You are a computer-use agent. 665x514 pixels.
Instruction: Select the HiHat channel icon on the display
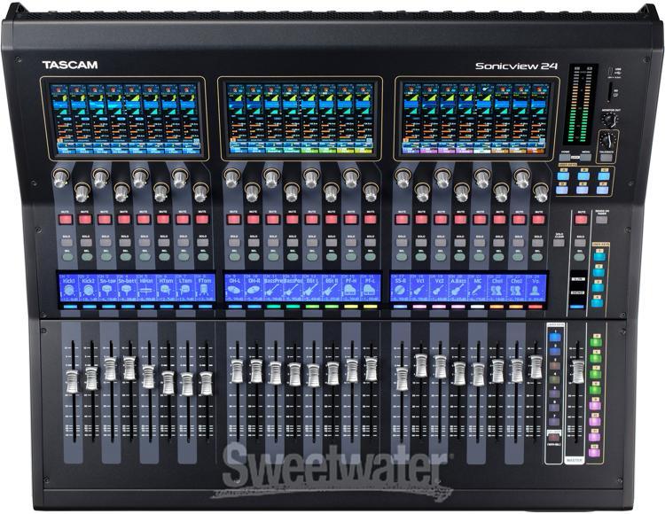[x=145, y=290]
